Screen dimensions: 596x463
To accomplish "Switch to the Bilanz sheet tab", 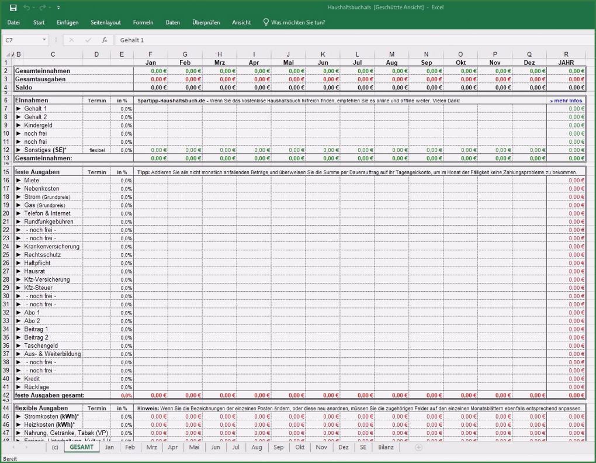I will pos(386,447).
